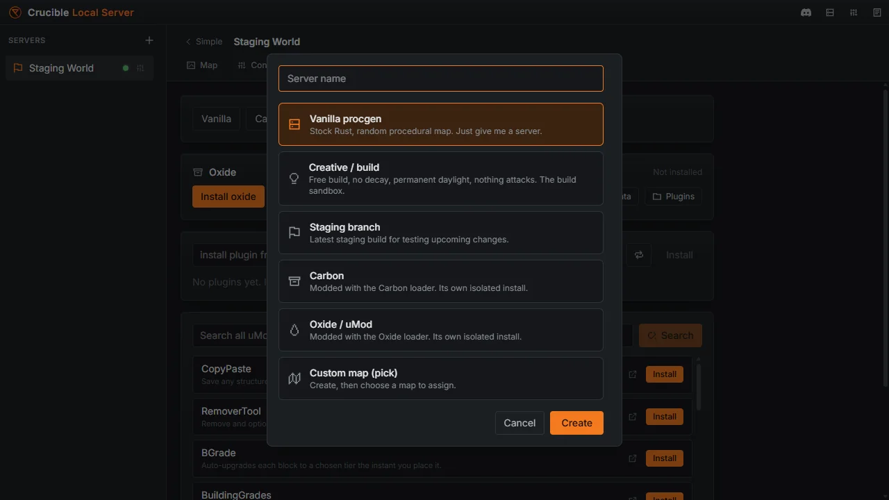
Task: Click the green status dot of Staging World
Action: tap(126, 68)
